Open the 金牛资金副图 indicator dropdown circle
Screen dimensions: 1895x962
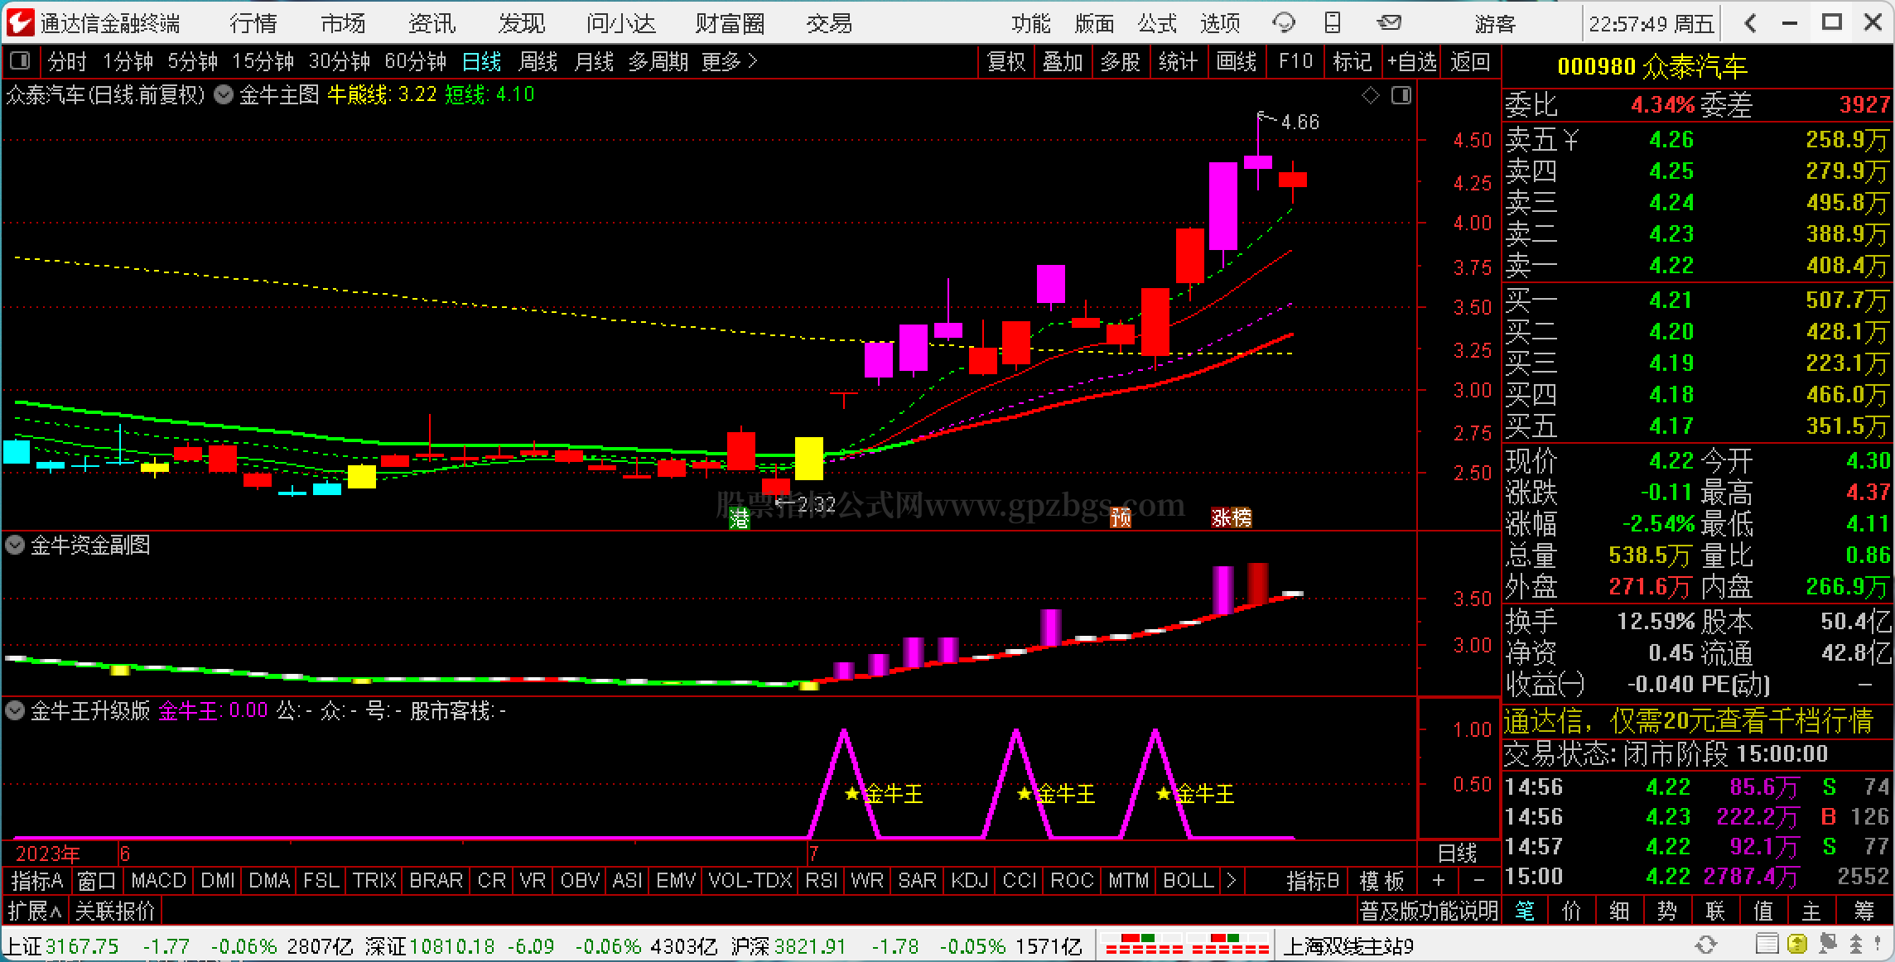pyautogui.click(x=15, y=545)
